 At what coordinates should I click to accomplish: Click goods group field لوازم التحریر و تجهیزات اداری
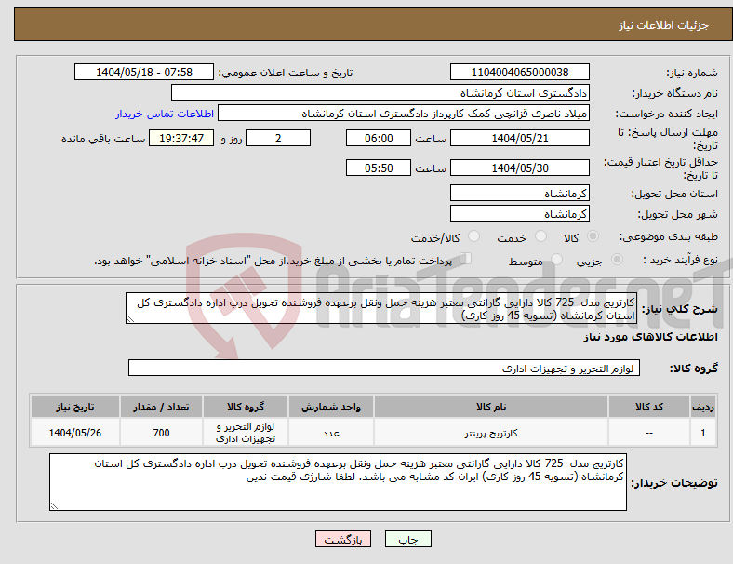[x=384, y=368]
